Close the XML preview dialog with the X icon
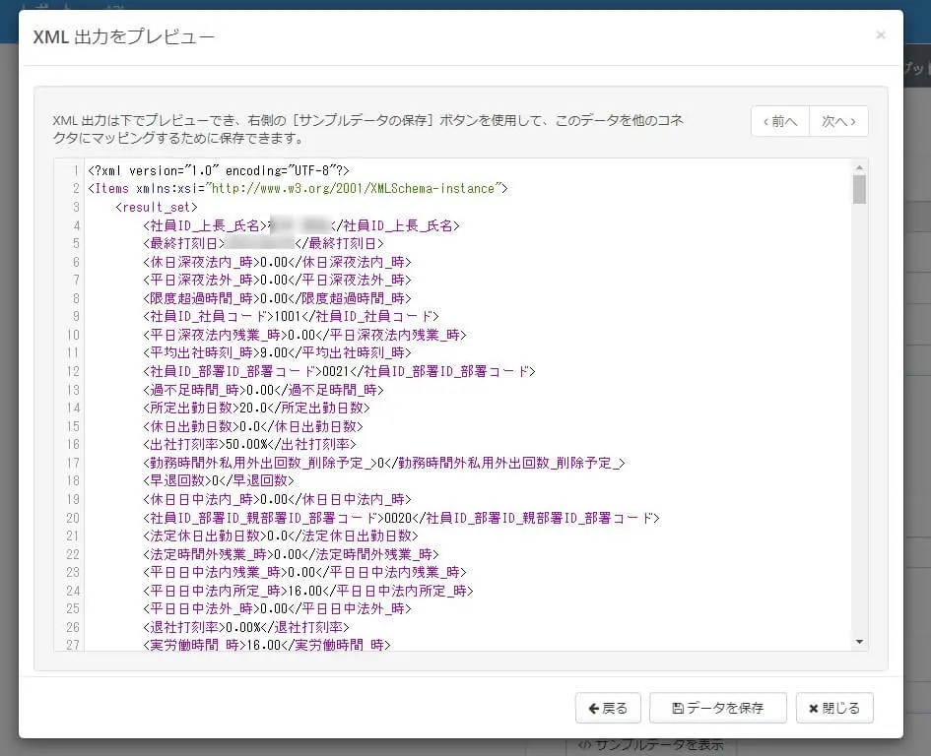 click(881, 35)
